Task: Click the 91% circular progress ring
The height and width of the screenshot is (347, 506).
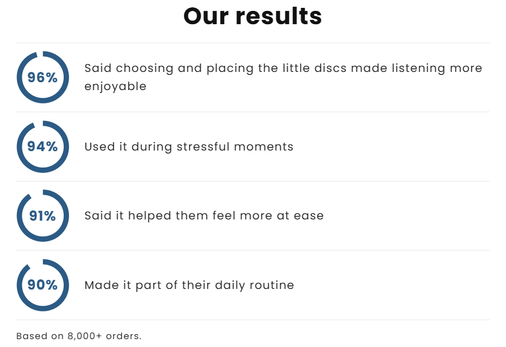Action: click(x=42, y=216)
